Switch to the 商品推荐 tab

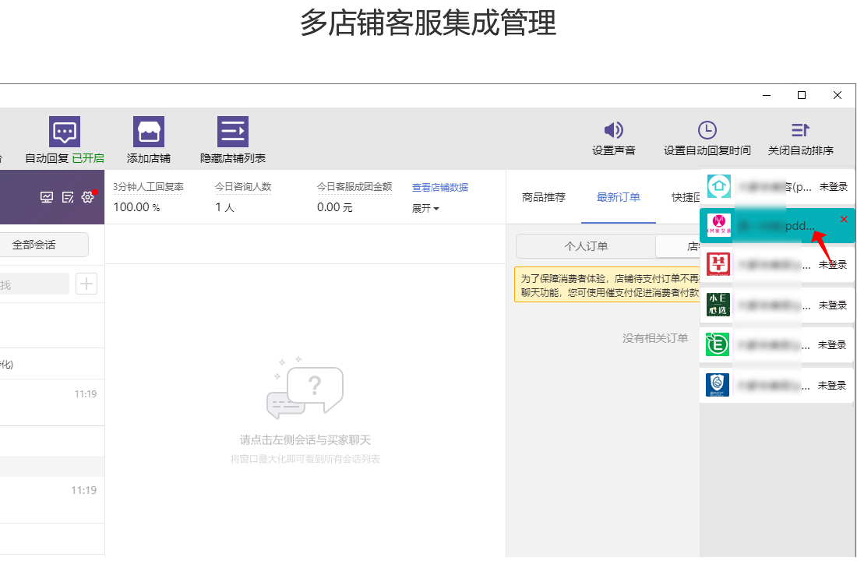544,197
